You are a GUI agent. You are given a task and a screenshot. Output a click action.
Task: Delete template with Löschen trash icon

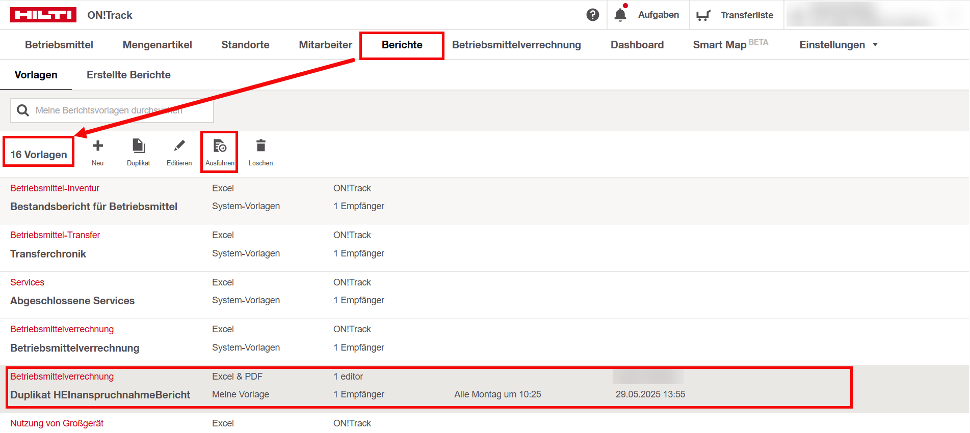coord(260,152)
